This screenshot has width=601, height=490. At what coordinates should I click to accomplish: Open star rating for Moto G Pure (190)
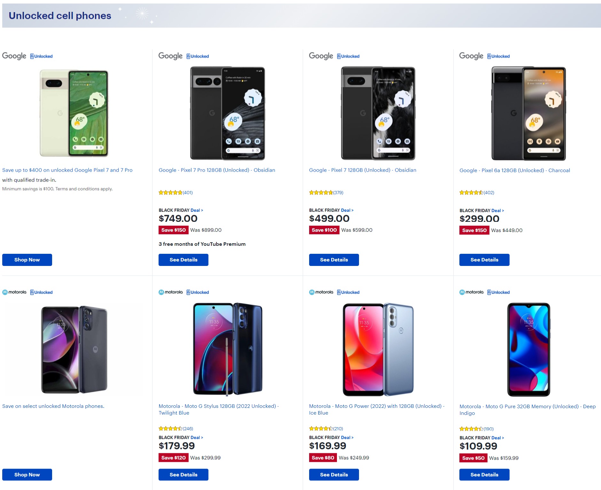pyautogui.click(x=476, y=429)
